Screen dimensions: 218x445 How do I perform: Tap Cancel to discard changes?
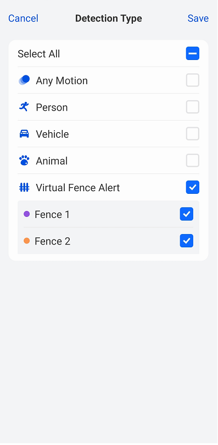coord(23,18)
